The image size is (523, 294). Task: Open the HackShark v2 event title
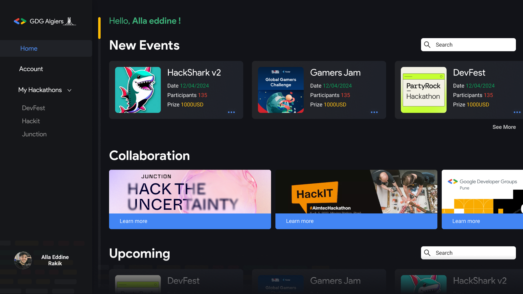click(x=194, y=72)
